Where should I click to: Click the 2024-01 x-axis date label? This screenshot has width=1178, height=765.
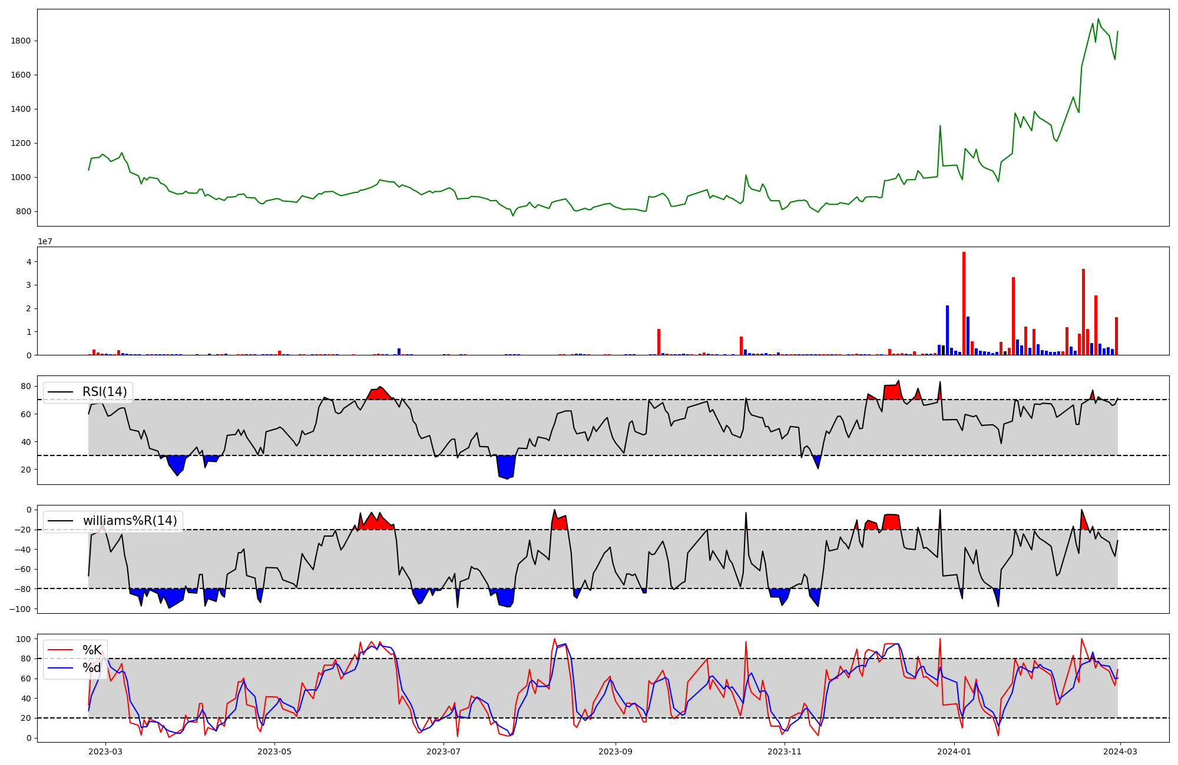coord(954,751)
